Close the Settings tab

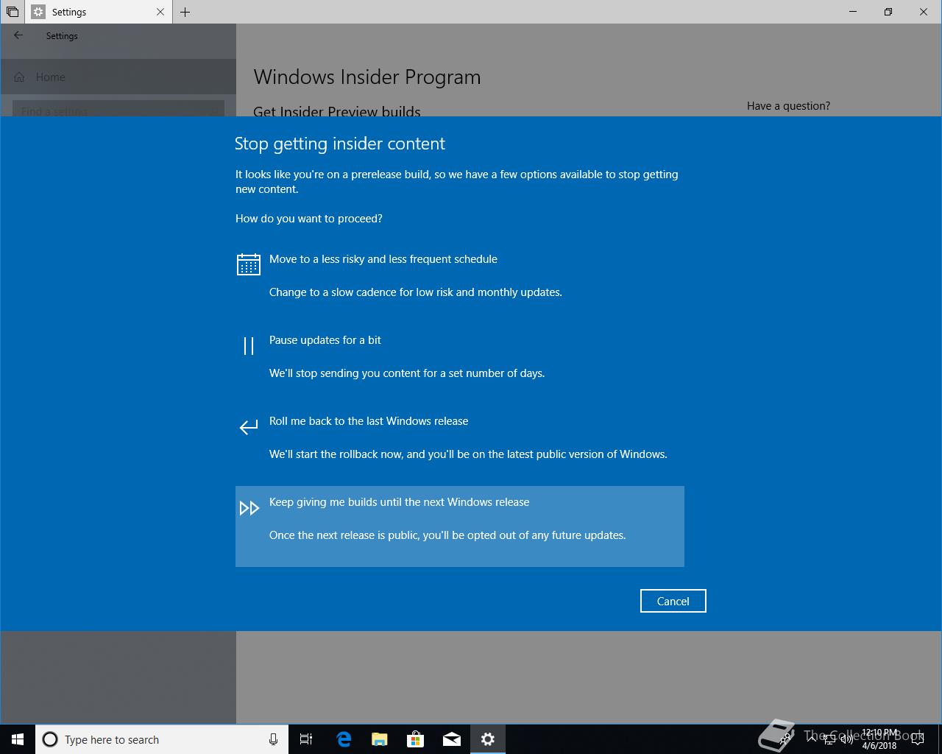point(160,12)
